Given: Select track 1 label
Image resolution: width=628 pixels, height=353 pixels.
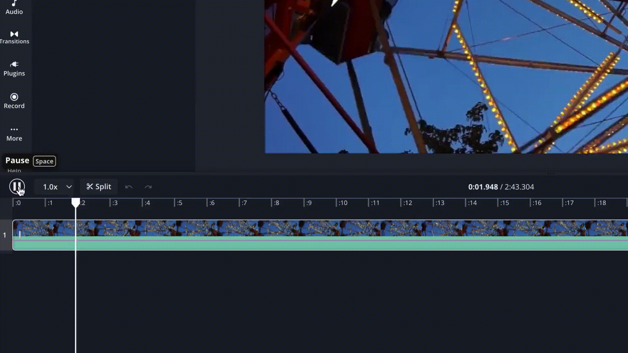Looking at the screenshot, I should point(5,235).
